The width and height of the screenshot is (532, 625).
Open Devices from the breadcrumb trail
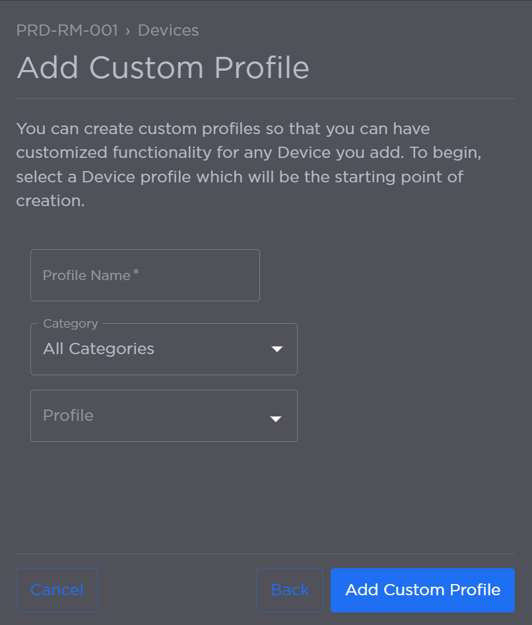pyautogui.click(x=168, y=30)
